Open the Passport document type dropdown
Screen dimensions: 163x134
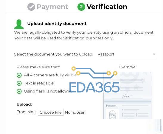pos(127,54)
